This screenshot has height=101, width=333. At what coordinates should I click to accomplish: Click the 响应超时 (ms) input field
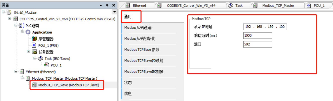258,35
